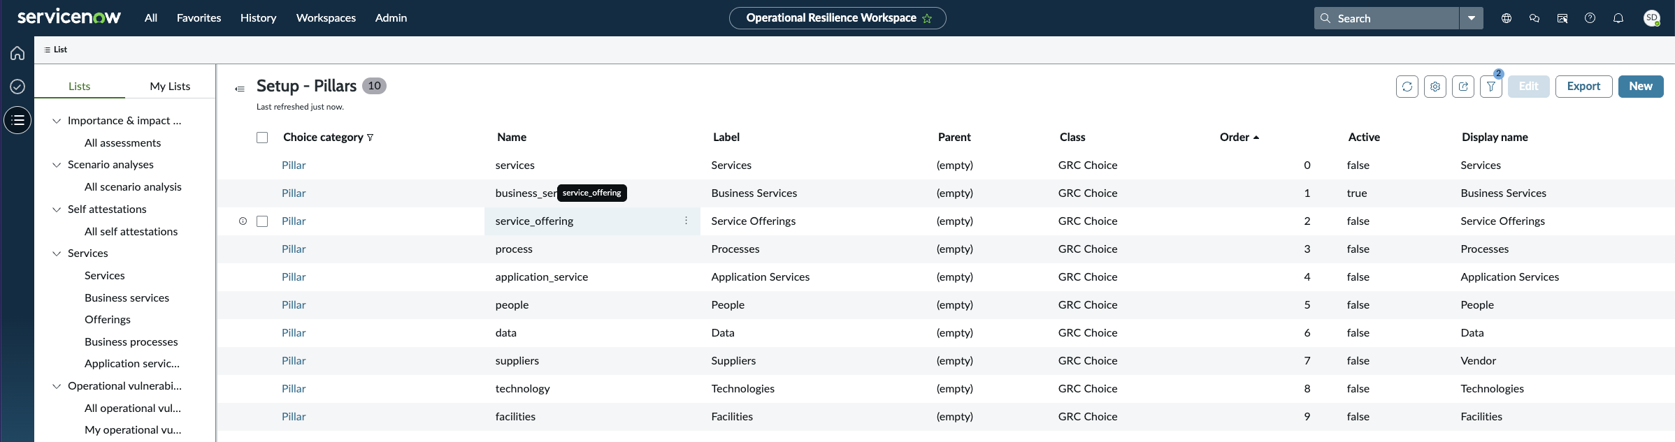1675x442 pixels.
Task: Open the list settings gear icon
Action: click(x=1435, y=87)
